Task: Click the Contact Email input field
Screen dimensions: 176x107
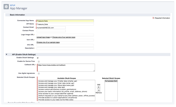Action: (x=51, y=28)
